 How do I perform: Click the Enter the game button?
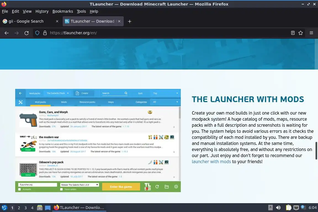pos(121,187)
